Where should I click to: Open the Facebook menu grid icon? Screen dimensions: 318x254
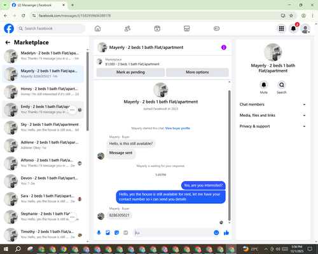click(x=281, y=29)
